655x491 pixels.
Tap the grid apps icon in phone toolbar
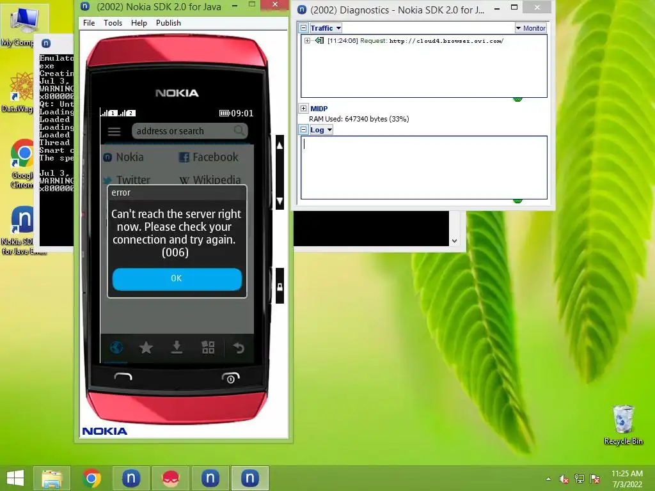click(x=208, y=347)
